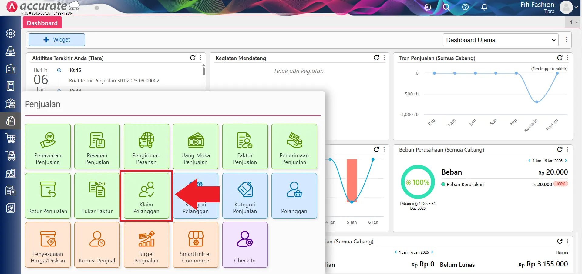The image size is (582, 274).
Task: Open settings gear in sidebar
Action: coord(11,33)
